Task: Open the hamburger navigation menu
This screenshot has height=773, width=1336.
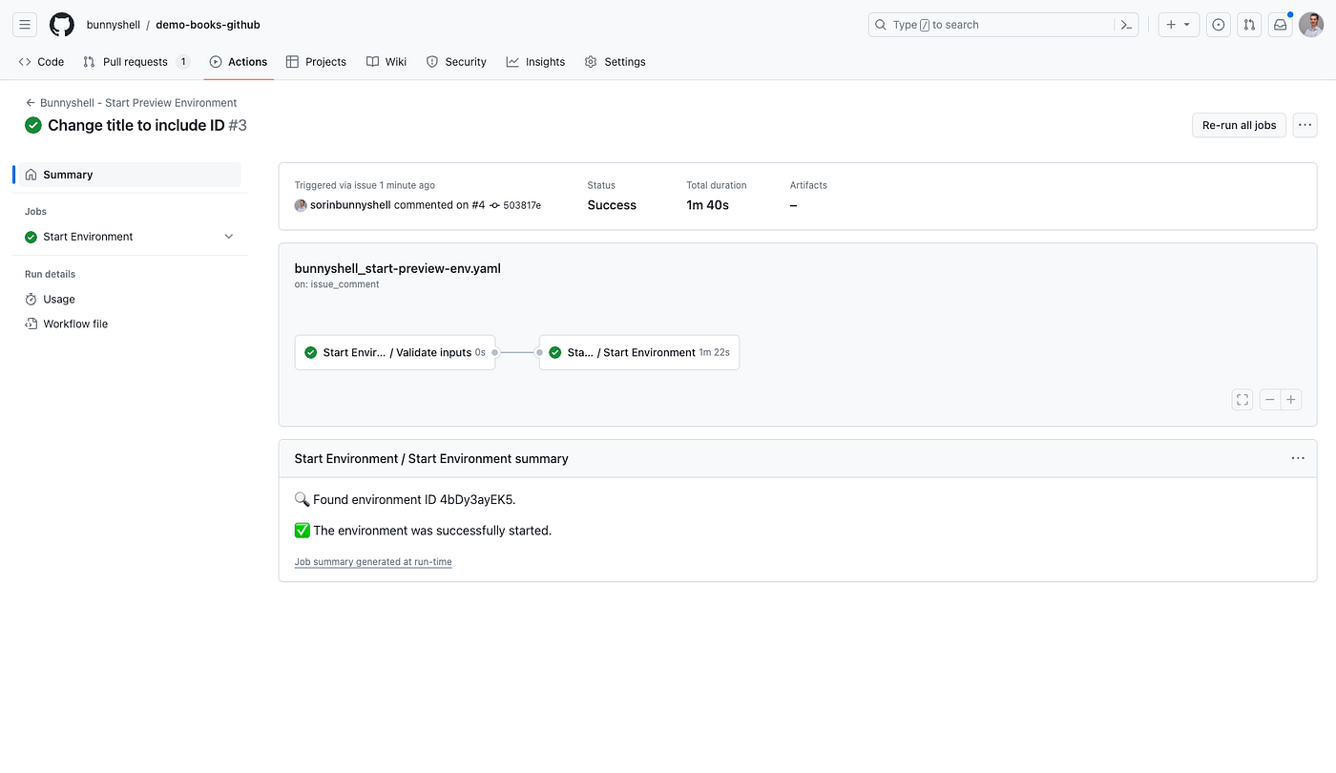Action: click(25, 25)
